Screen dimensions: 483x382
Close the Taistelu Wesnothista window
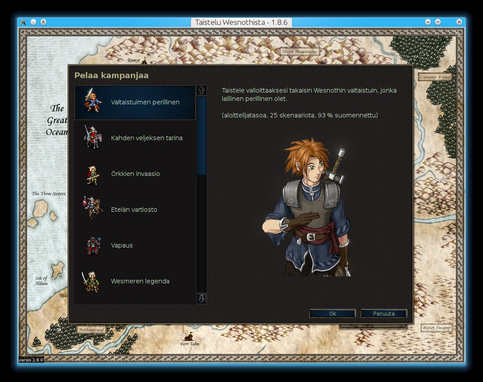[x=459, y=22]
